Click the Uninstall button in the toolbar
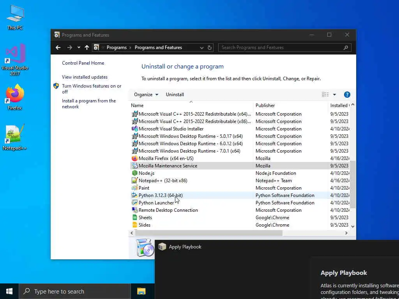Image resolution: width=399 pixels, height=299 pixels. 175,95
